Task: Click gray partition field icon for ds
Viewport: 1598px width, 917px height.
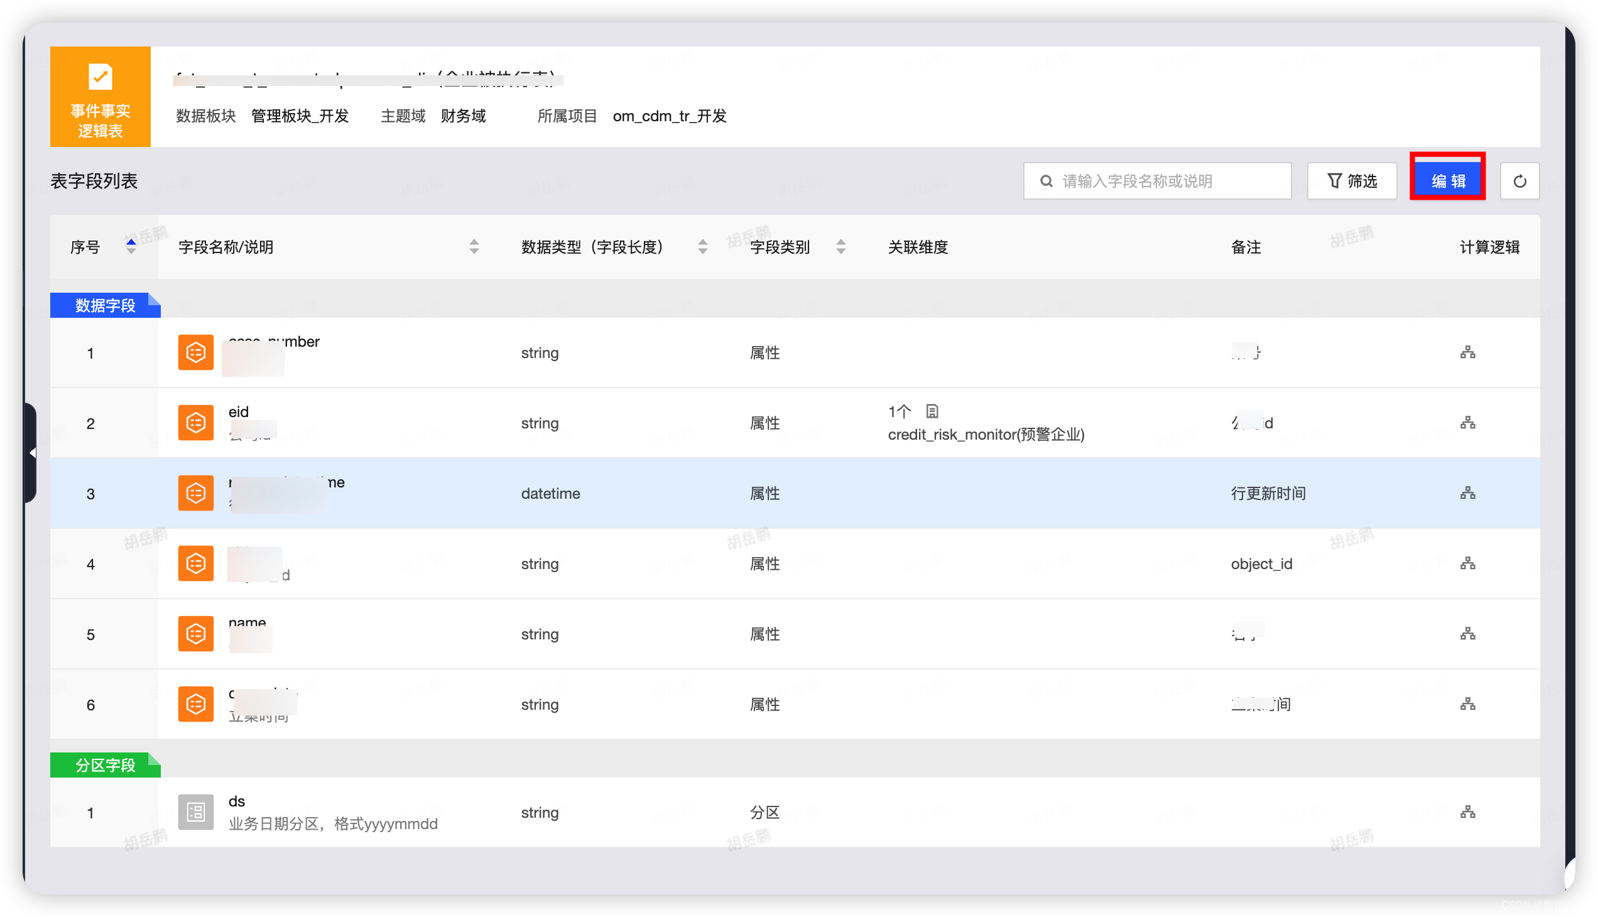Action: pos(196,812)
